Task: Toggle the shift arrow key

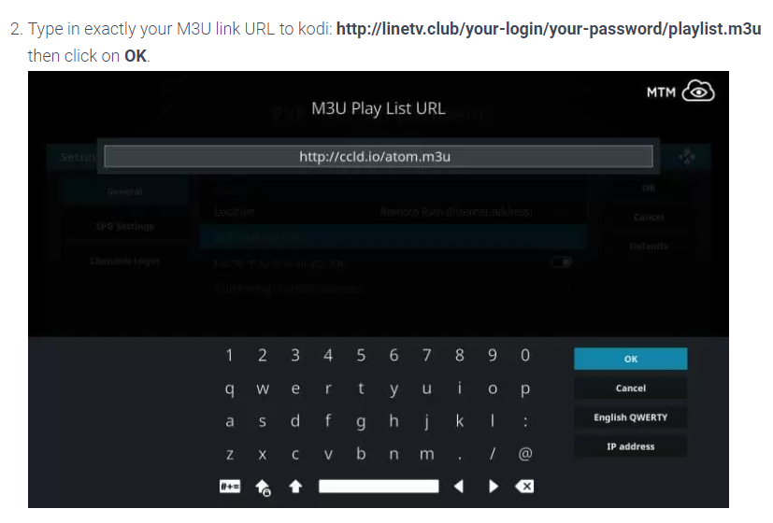Action: coord(295,487)
